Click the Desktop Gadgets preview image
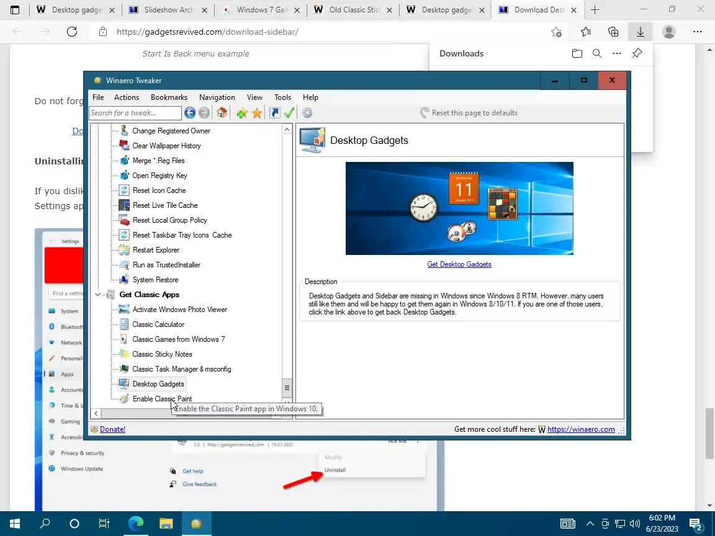This screenshot has width=715, height=536. click(x=459, y=208)
